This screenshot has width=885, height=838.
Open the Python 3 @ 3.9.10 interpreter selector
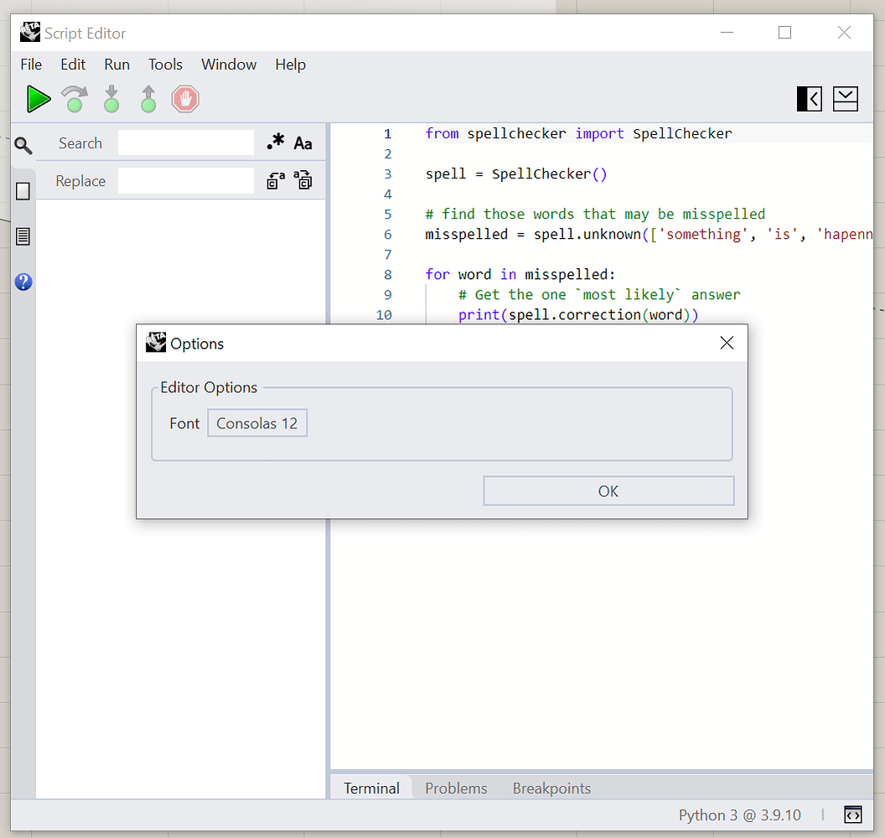coord(740,815)
